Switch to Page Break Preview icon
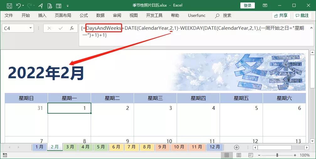 (251, 155)
